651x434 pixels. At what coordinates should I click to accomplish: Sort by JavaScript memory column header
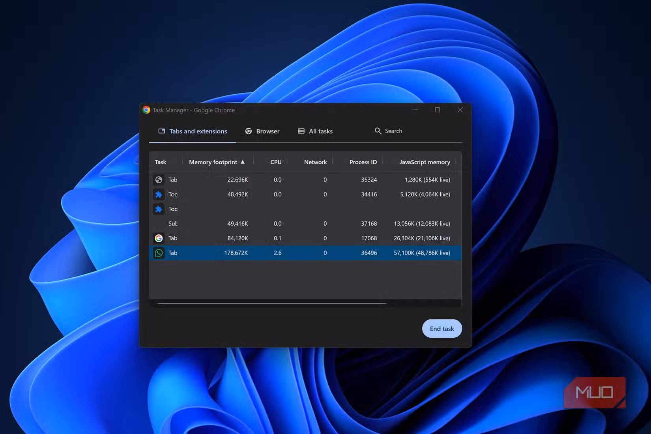425,162
